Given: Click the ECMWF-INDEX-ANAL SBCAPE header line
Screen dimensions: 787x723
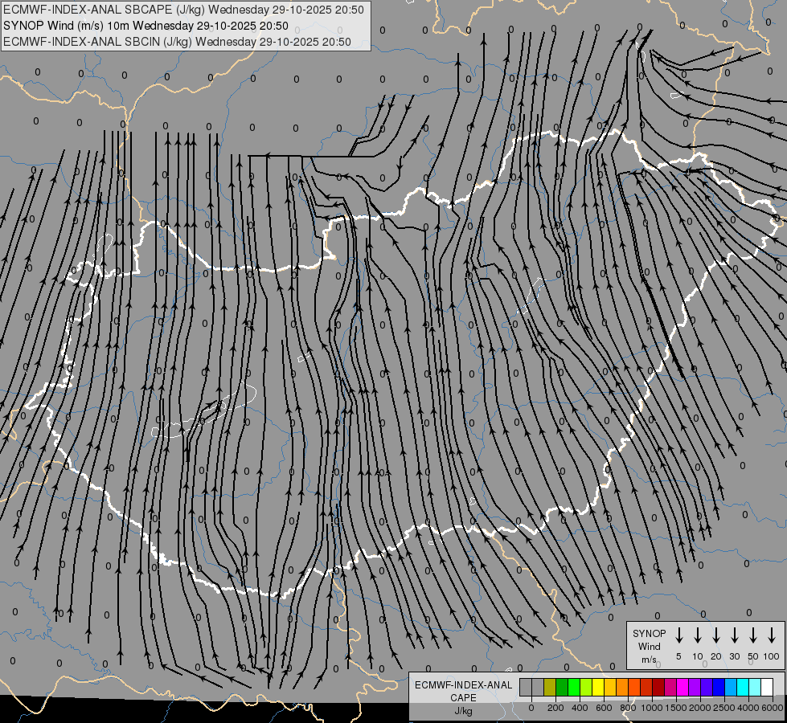Looking at the screenshot, I should click(183, 10).
